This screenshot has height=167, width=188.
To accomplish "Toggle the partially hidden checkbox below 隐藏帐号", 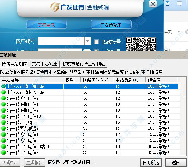I will coord(96,50).
